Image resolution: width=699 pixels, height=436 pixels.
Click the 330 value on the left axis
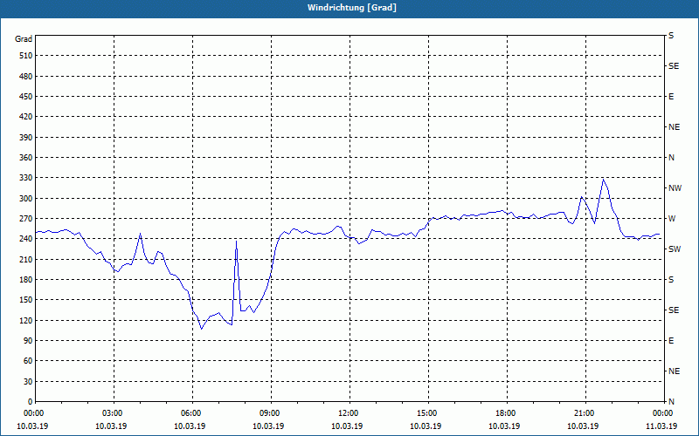click(x=26, y=178)
